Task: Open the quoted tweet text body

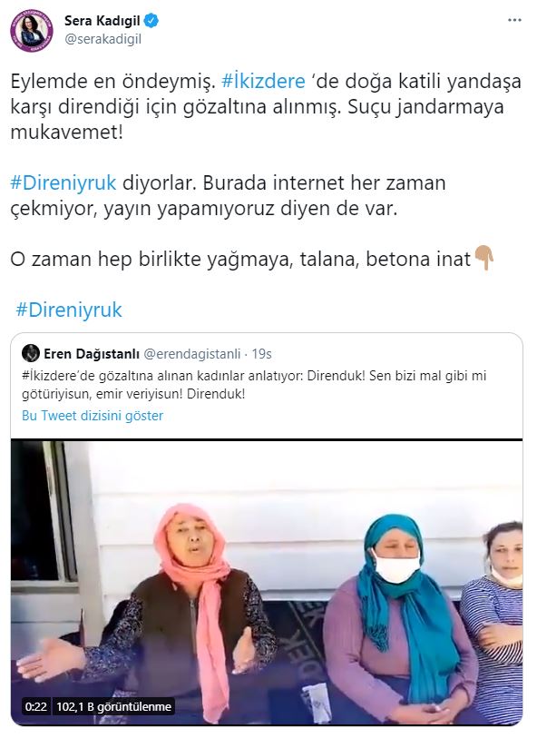Action: pyautogui.click(x=254, y=385)
